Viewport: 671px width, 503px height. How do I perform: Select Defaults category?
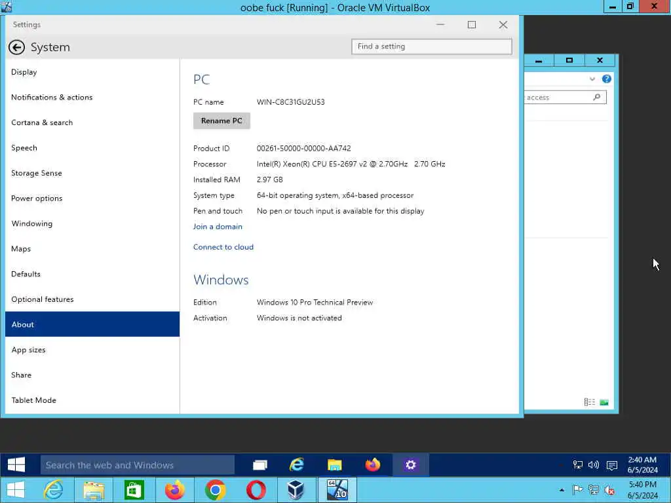pyautogui.click(x=92, y=274)
